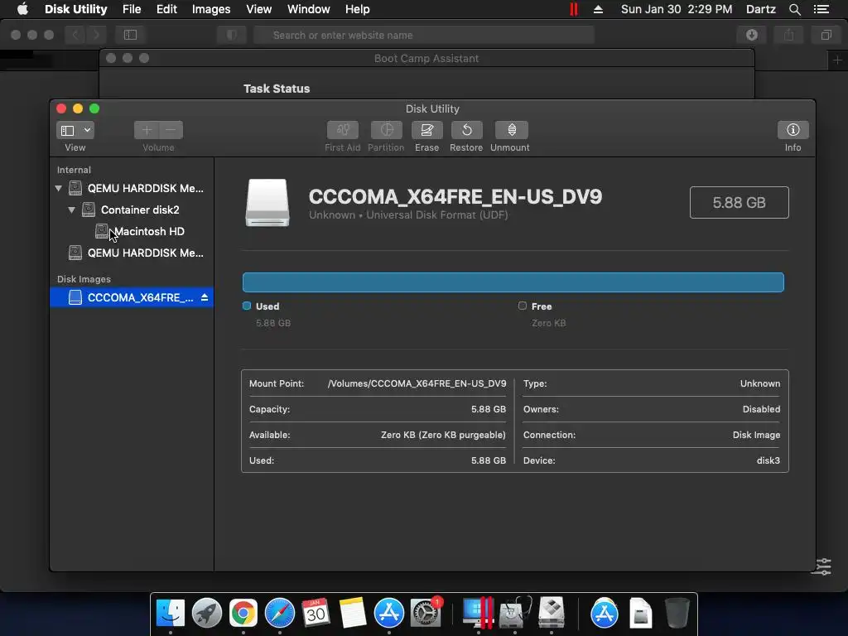This screenshot has height=636, width=848.
Task: Launch Google Chrome from the Dock
Action: tap(243, 614)
